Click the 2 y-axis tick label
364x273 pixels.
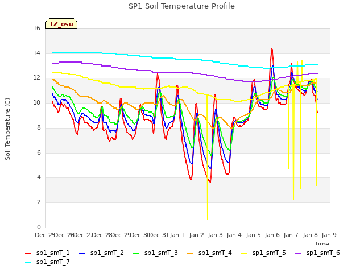click(x=39, y=202)
